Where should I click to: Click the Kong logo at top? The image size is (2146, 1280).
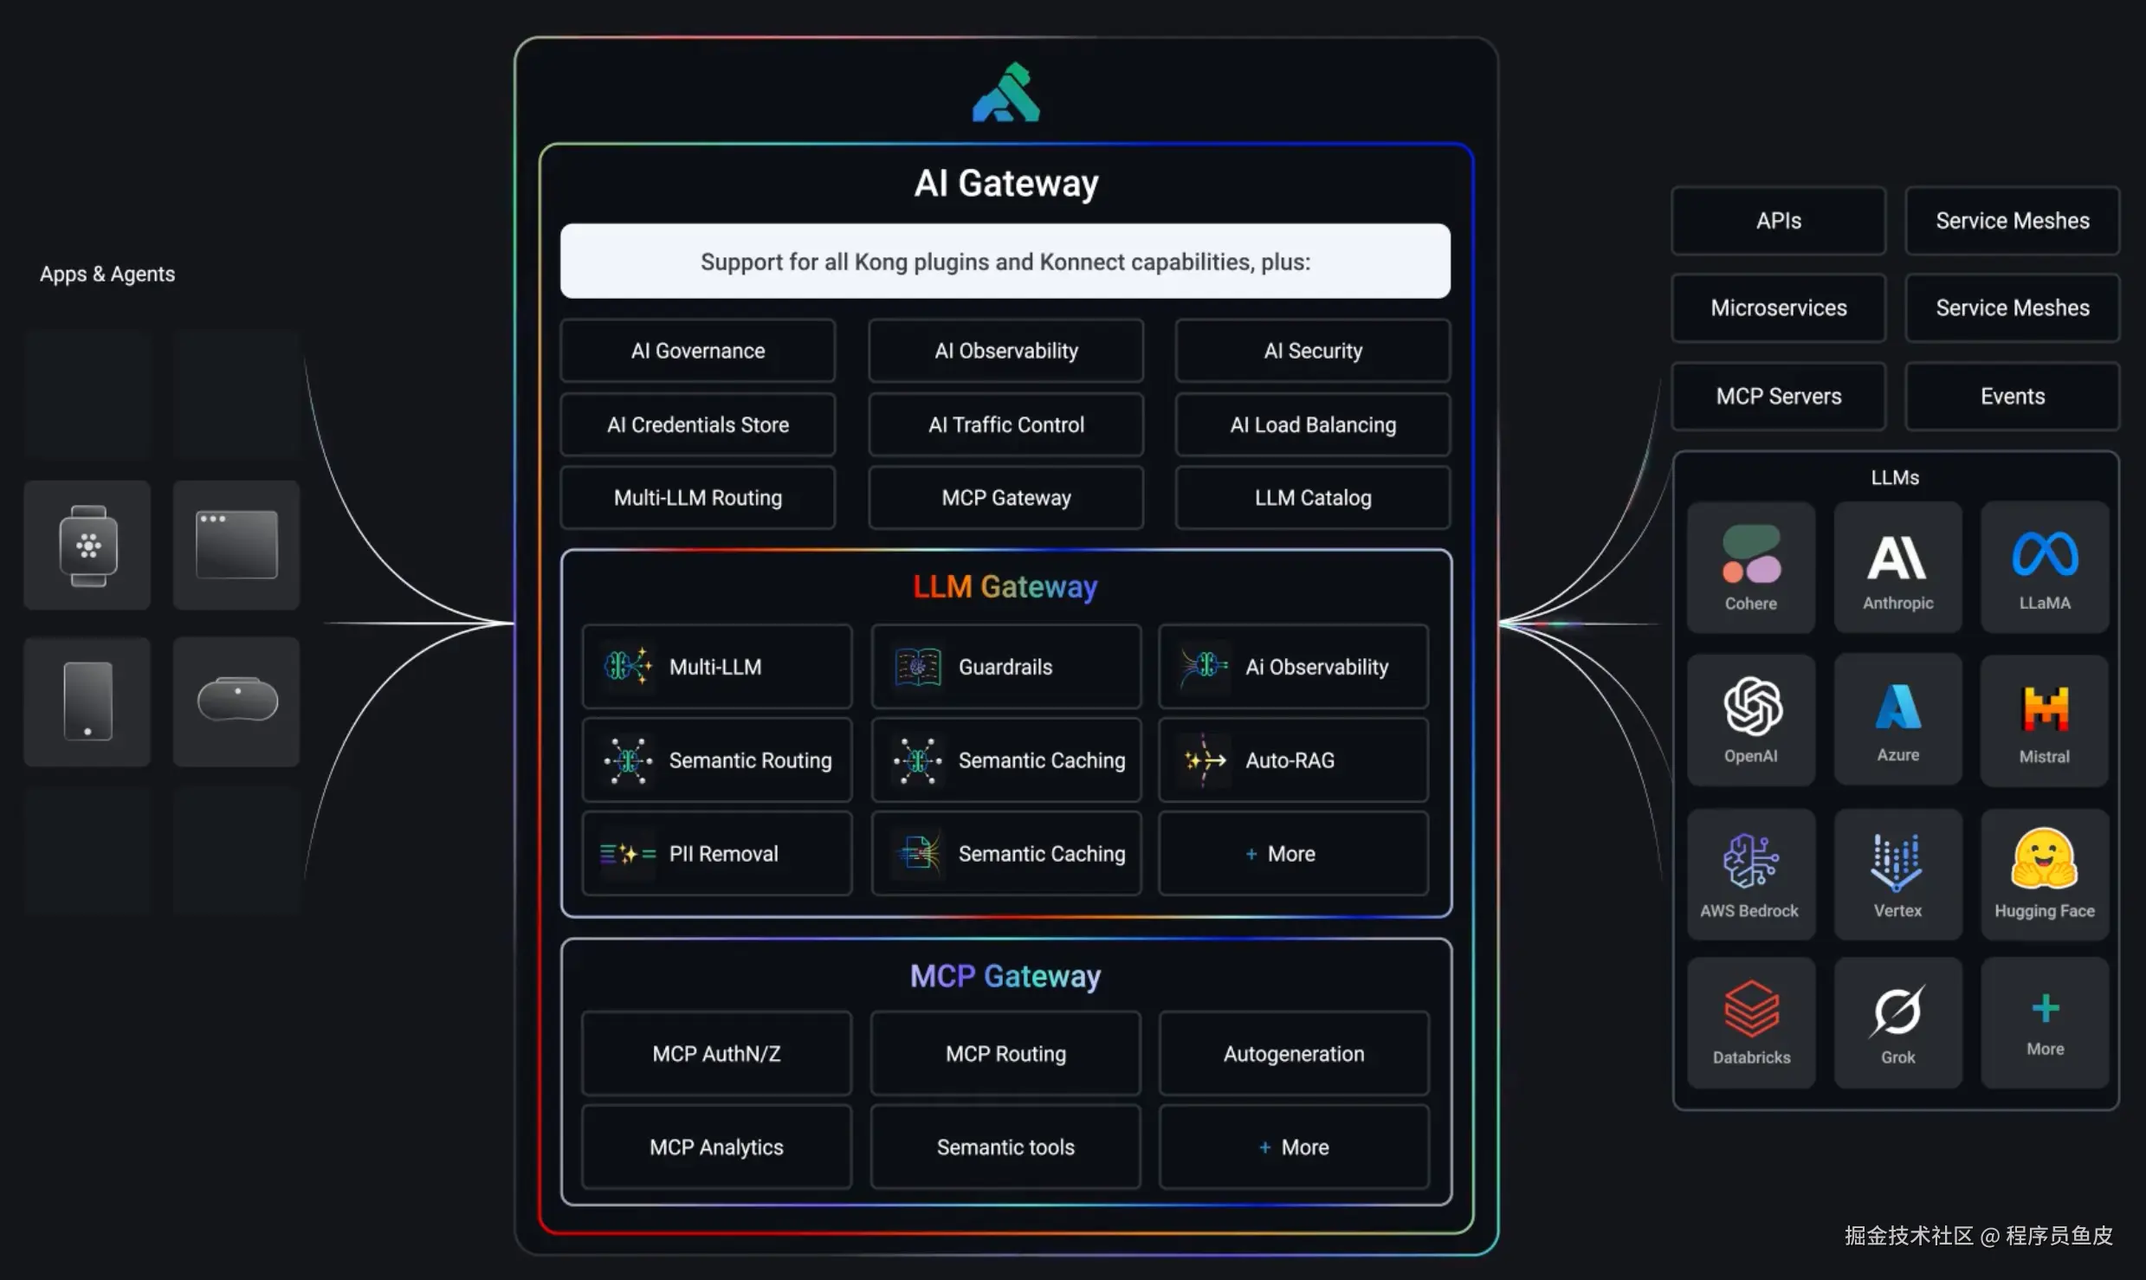(x=1005, y=93)
